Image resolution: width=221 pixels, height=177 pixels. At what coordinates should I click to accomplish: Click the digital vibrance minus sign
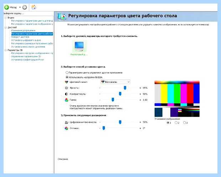point(100,122)
